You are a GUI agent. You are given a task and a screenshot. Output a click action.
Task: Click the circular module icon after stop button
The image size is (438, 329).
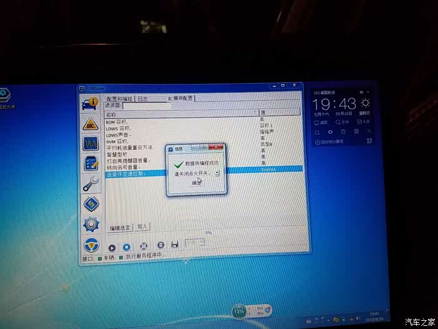143,246
